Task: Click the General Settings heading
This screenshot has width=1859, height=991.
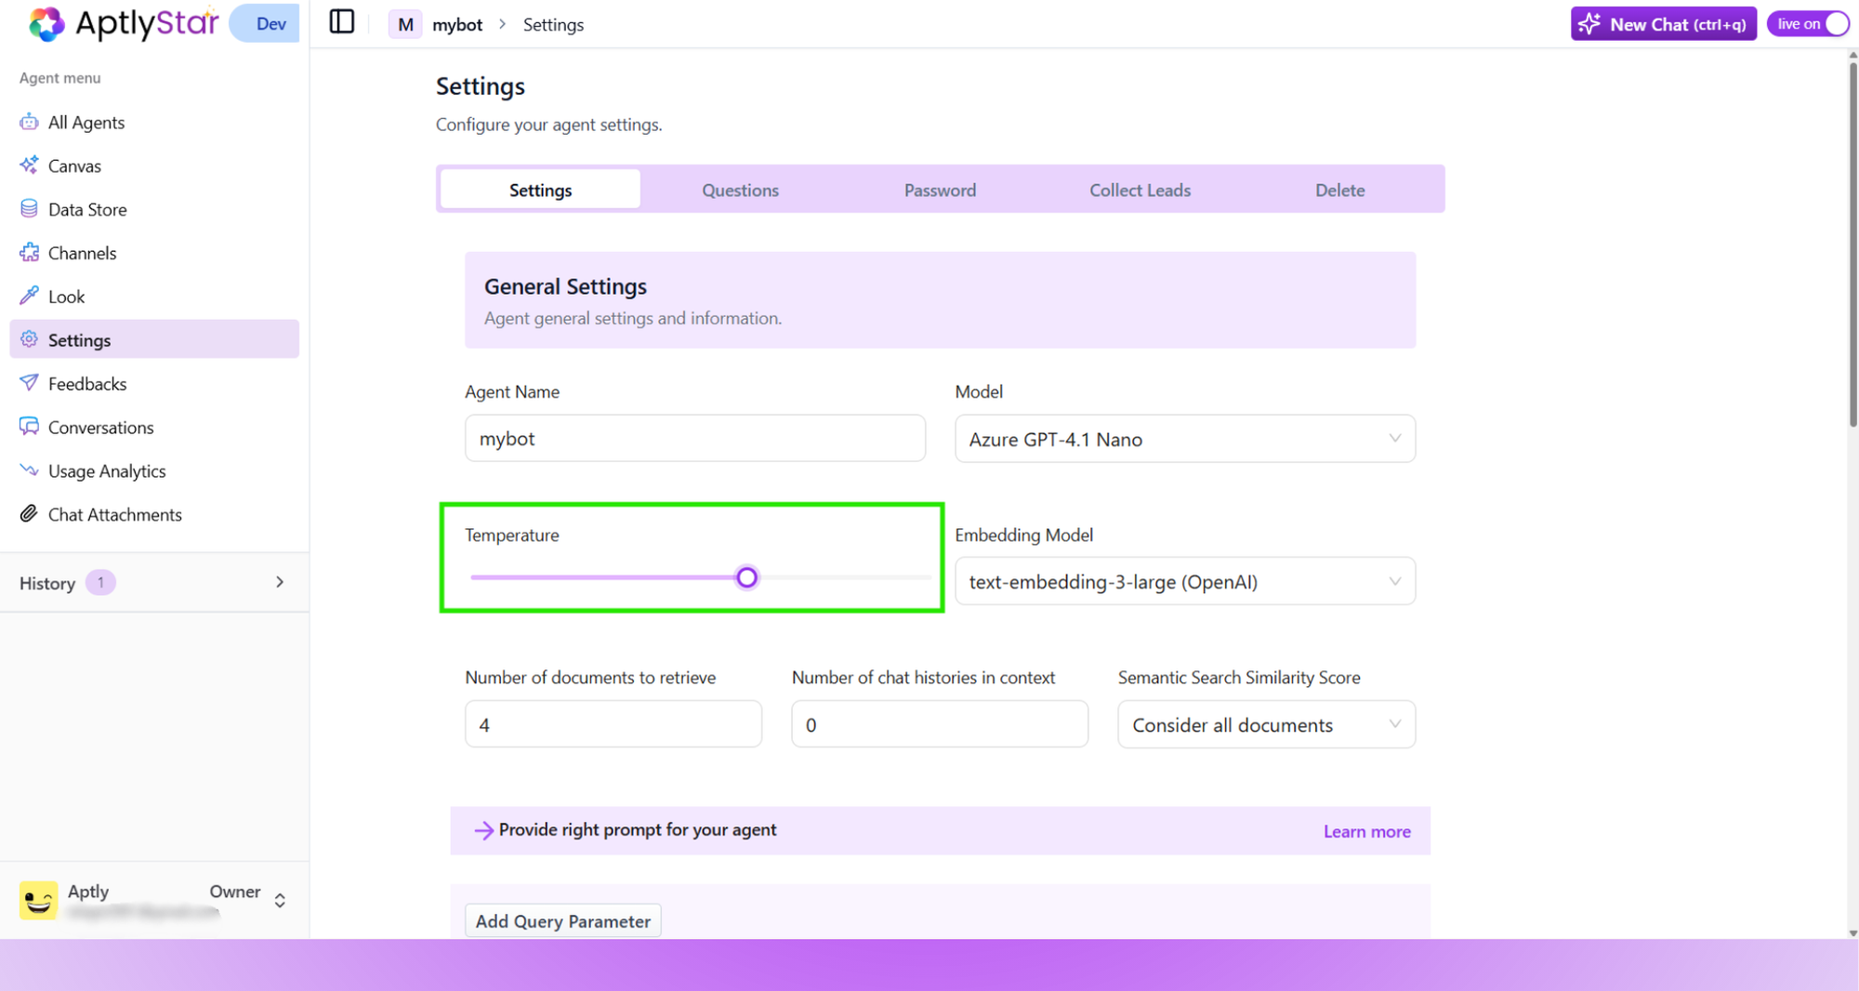Action: (565, 286)
